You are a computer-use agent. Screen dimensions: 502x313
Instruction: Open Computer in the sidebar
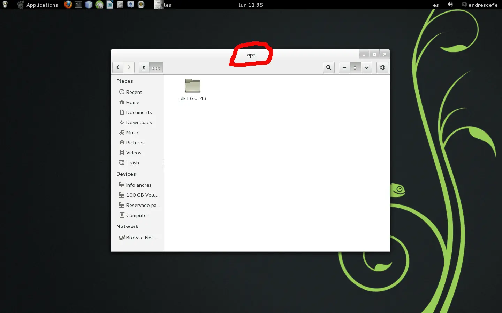(138, 215)
